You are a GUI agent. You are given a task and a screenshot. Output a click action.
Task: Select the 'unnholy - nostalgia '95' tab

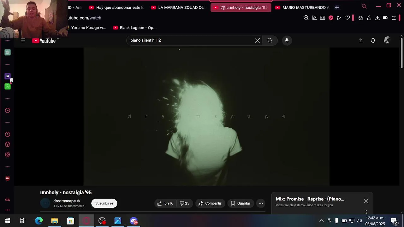coord(241,7)
